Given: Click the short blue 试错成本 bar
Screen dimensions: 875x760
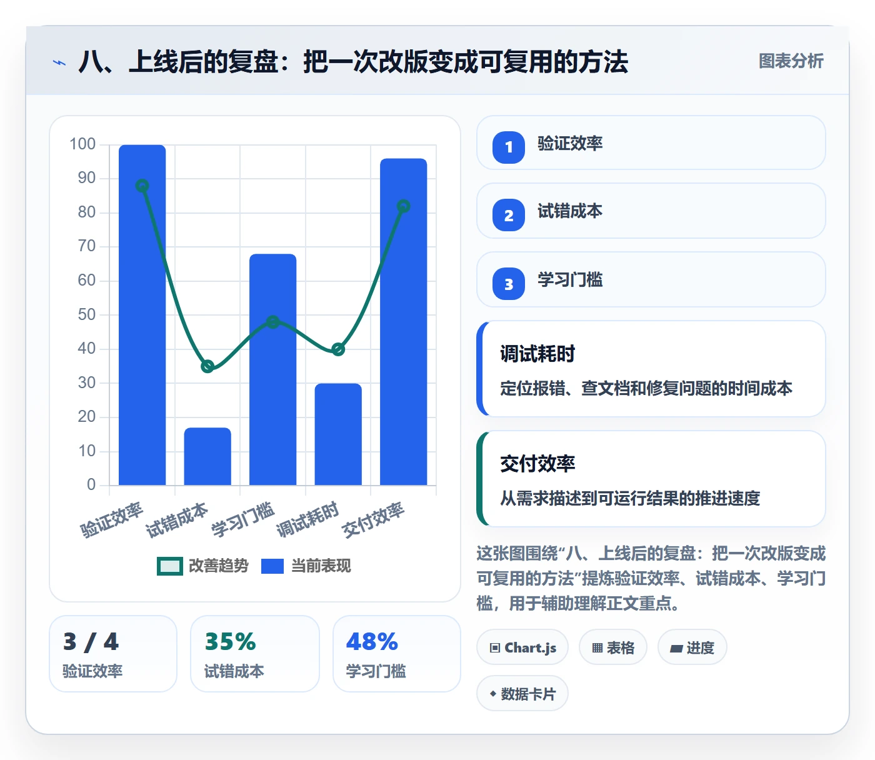Looking at the screenshot, I should coord(207,456).
